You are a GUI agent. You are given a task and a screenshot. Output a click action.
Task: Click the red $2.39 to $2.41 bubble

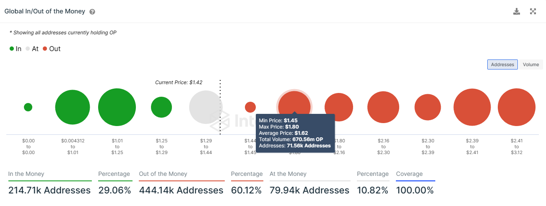click(472, 107)
